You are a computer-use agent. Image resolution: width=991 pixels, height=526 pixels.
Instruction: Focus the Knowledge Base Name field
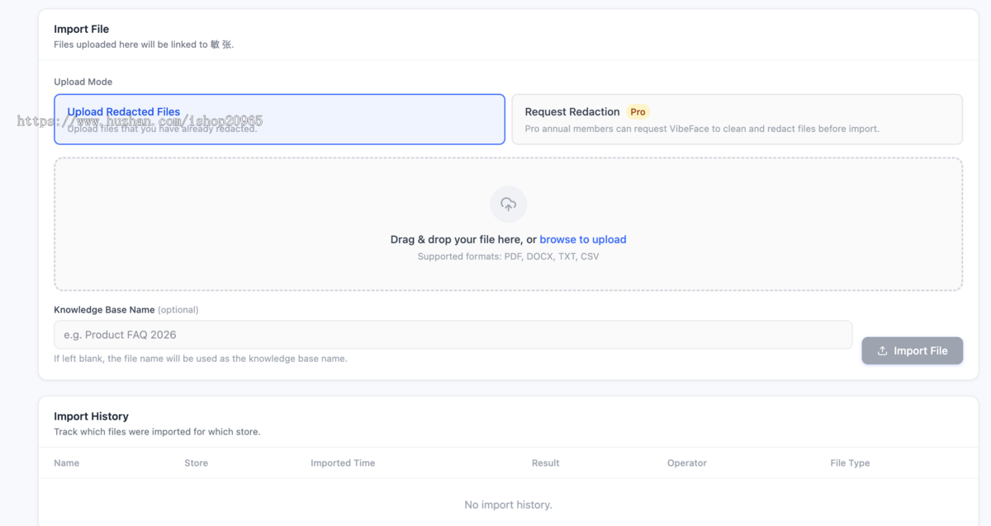coord(453,335)
